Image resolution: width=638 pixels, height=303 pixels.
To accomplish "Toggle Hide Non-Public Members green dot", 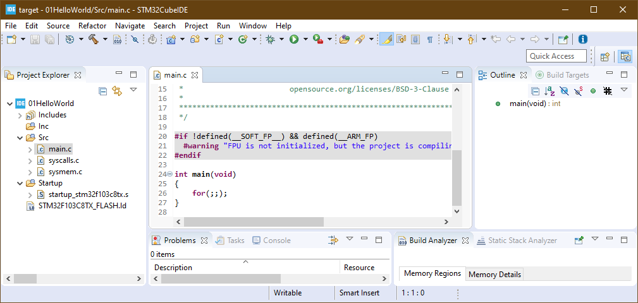I will pyautogui.click(x=593, y=91).
